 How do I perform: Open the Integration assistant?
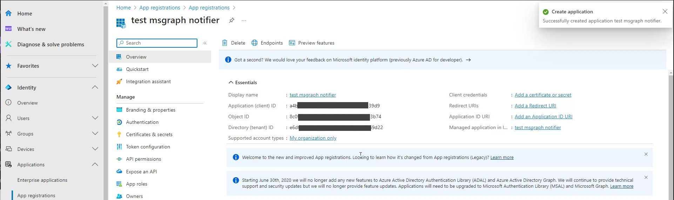[148, 81]
